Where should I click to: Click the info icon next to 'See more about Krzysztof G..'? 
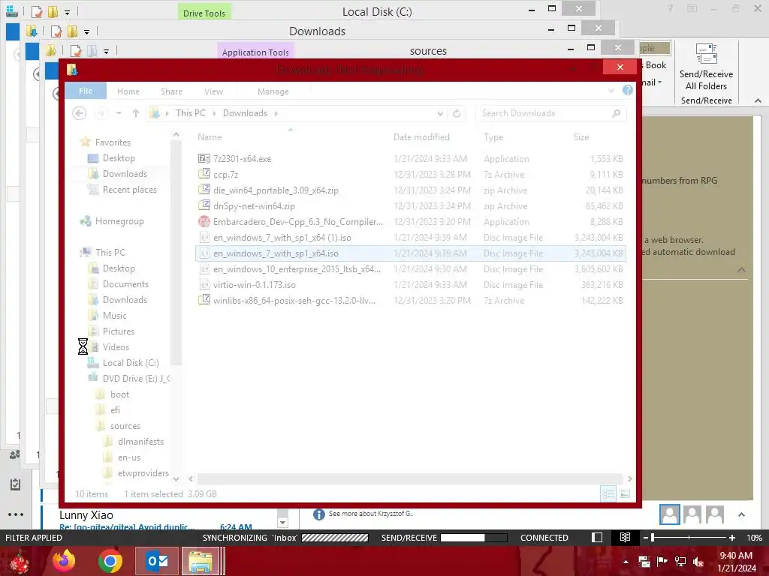pos(318,514)
